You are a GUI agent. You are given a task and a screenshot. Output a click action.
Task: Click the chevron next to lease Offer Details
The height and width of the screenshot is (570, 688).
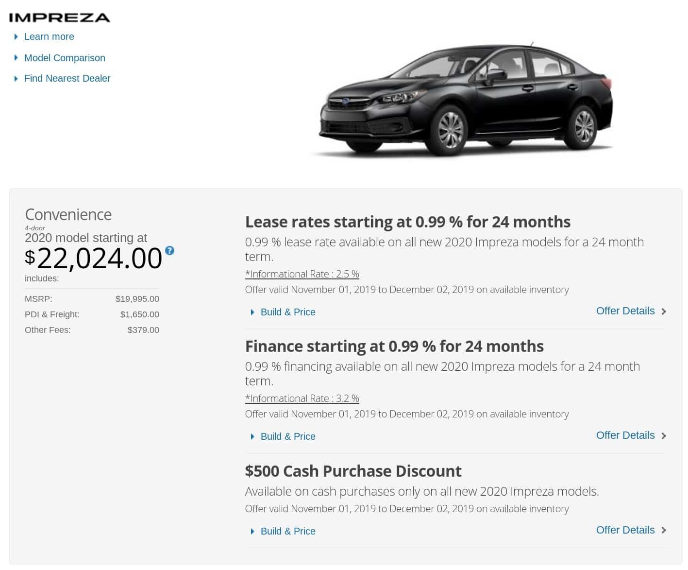pyautogui.click(x=664, y=311)
